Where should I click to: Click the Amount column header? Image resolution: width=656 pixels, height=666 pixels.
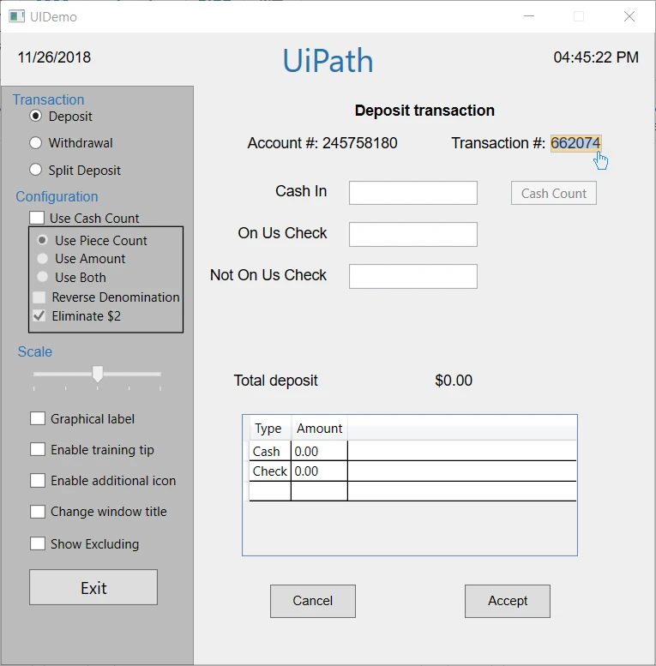[x=320, y=429]
